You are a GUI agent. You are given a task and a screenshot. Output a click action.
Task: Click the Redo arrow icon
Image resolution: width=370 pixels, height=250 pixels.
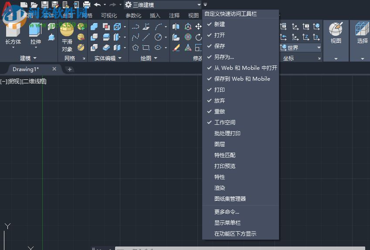tap(112, 4)
